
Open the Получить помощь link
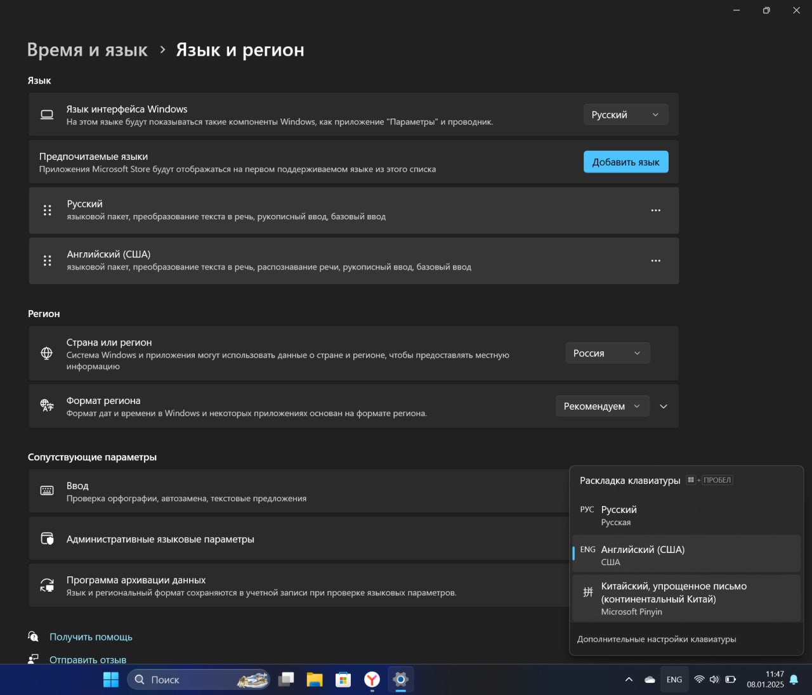(91, 637)
